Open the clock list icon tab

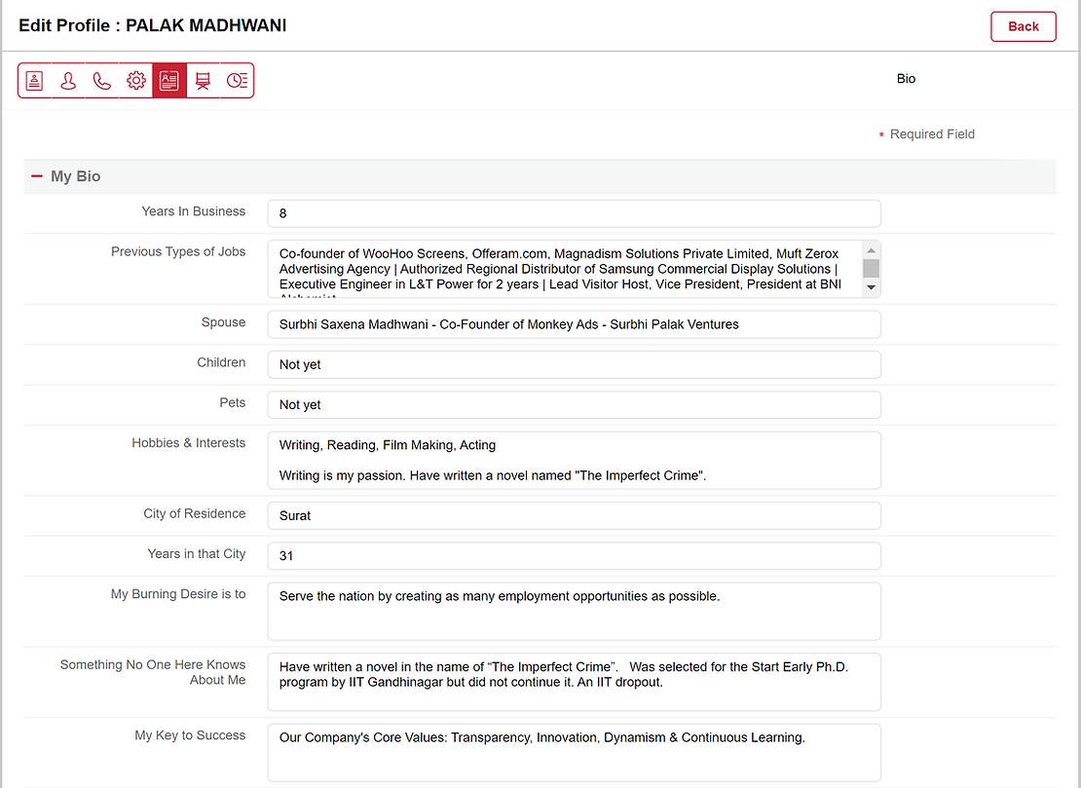point(237,81)
